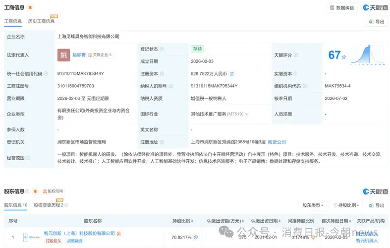Export shareholder list with lower 导出 button
The height and width of the screenshot is (248, 390).
[377, 205]
